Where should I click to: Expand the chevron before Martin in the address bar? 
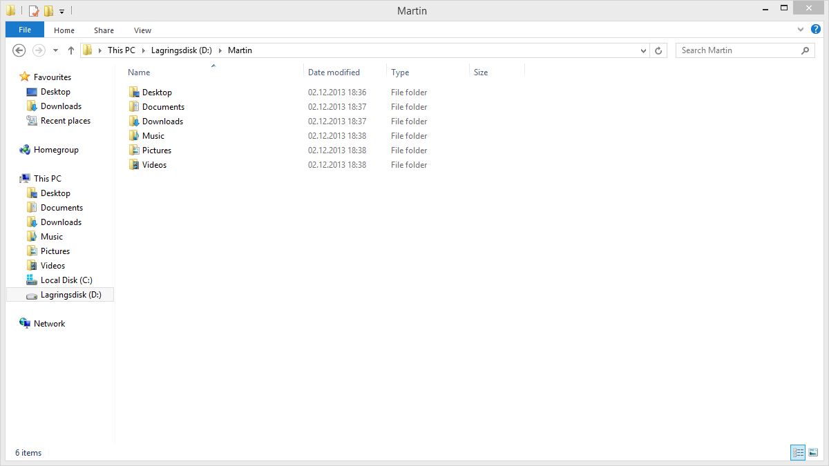(x=220, y=50)
